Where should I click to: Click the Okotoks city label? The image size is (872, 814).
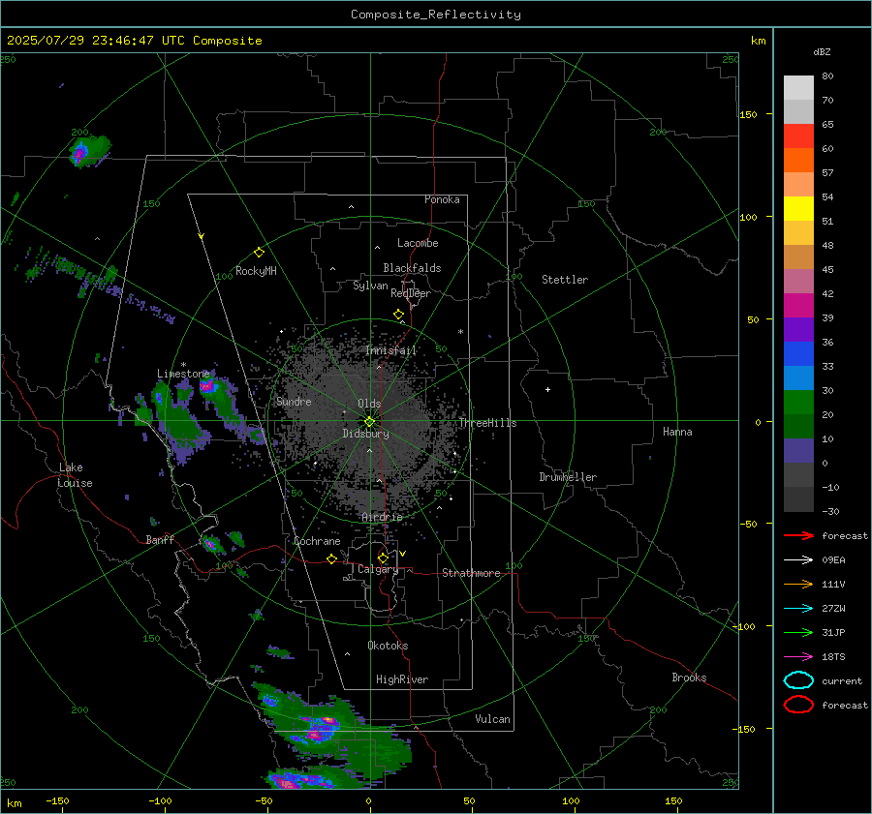388,646
